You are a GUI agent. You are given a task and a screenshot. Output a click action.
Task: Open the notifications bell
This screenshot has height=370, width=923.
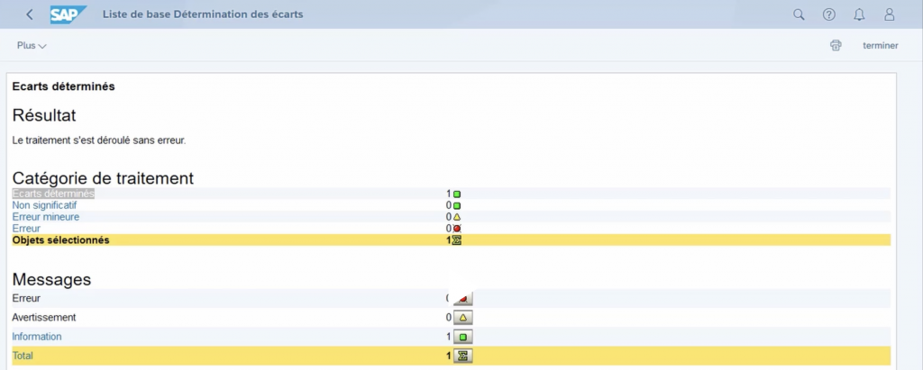click(859, 14)
